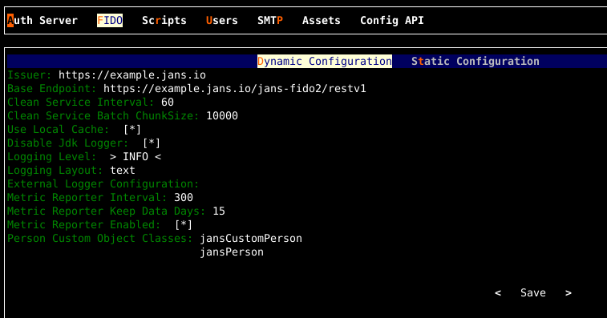Open the Assets section
The height and width of the screenshot is (318, 607).
coord(322,21)
